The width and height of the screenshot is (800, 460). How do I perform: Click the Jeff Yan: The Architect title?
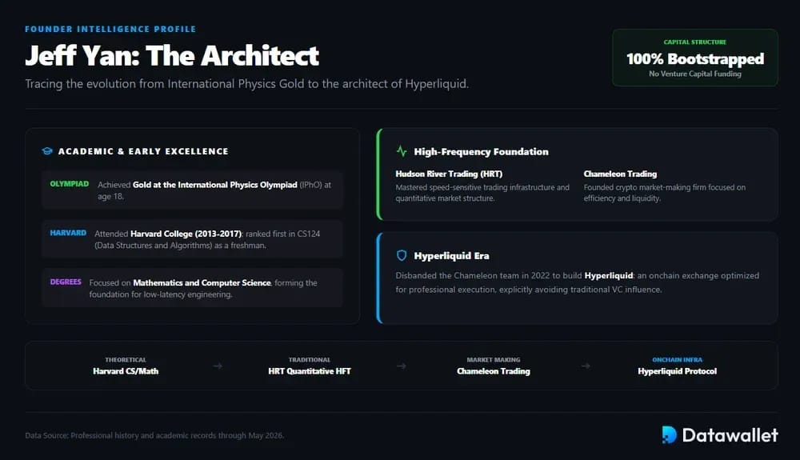pyautogui.click(x=172, y=55)
